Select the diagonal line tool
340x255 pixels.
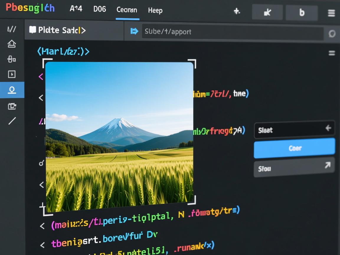point(12,121)
